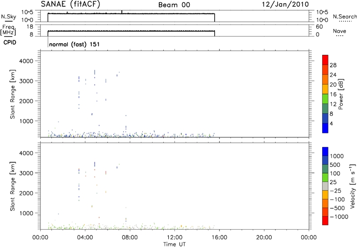Pick the power swatch between 24 and 28

click(325, 70)
